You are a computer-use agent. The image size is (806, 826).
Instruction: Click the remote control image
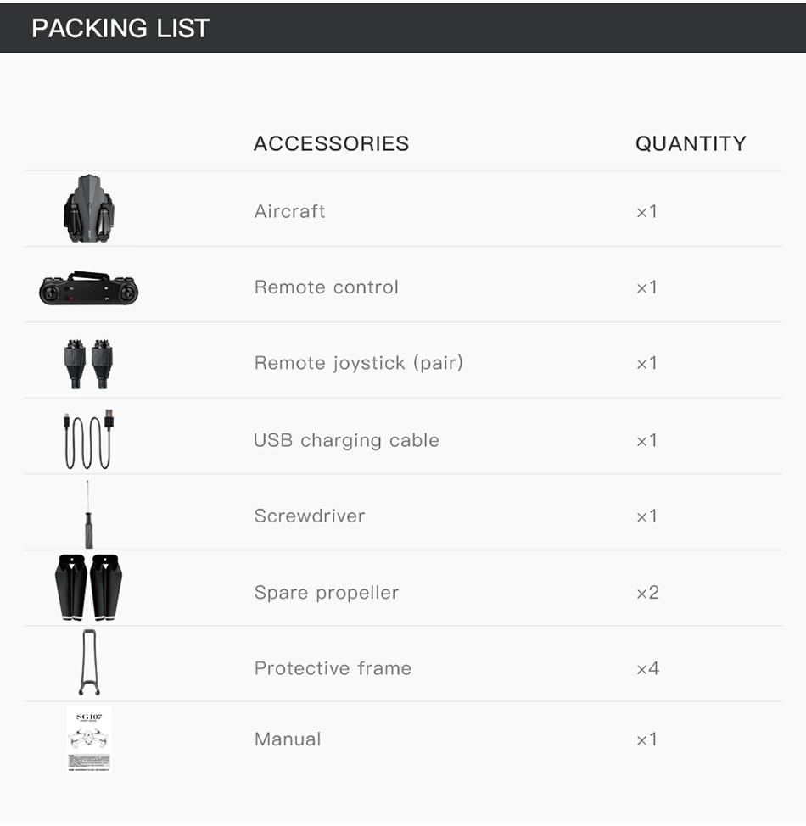pos(88,288)
